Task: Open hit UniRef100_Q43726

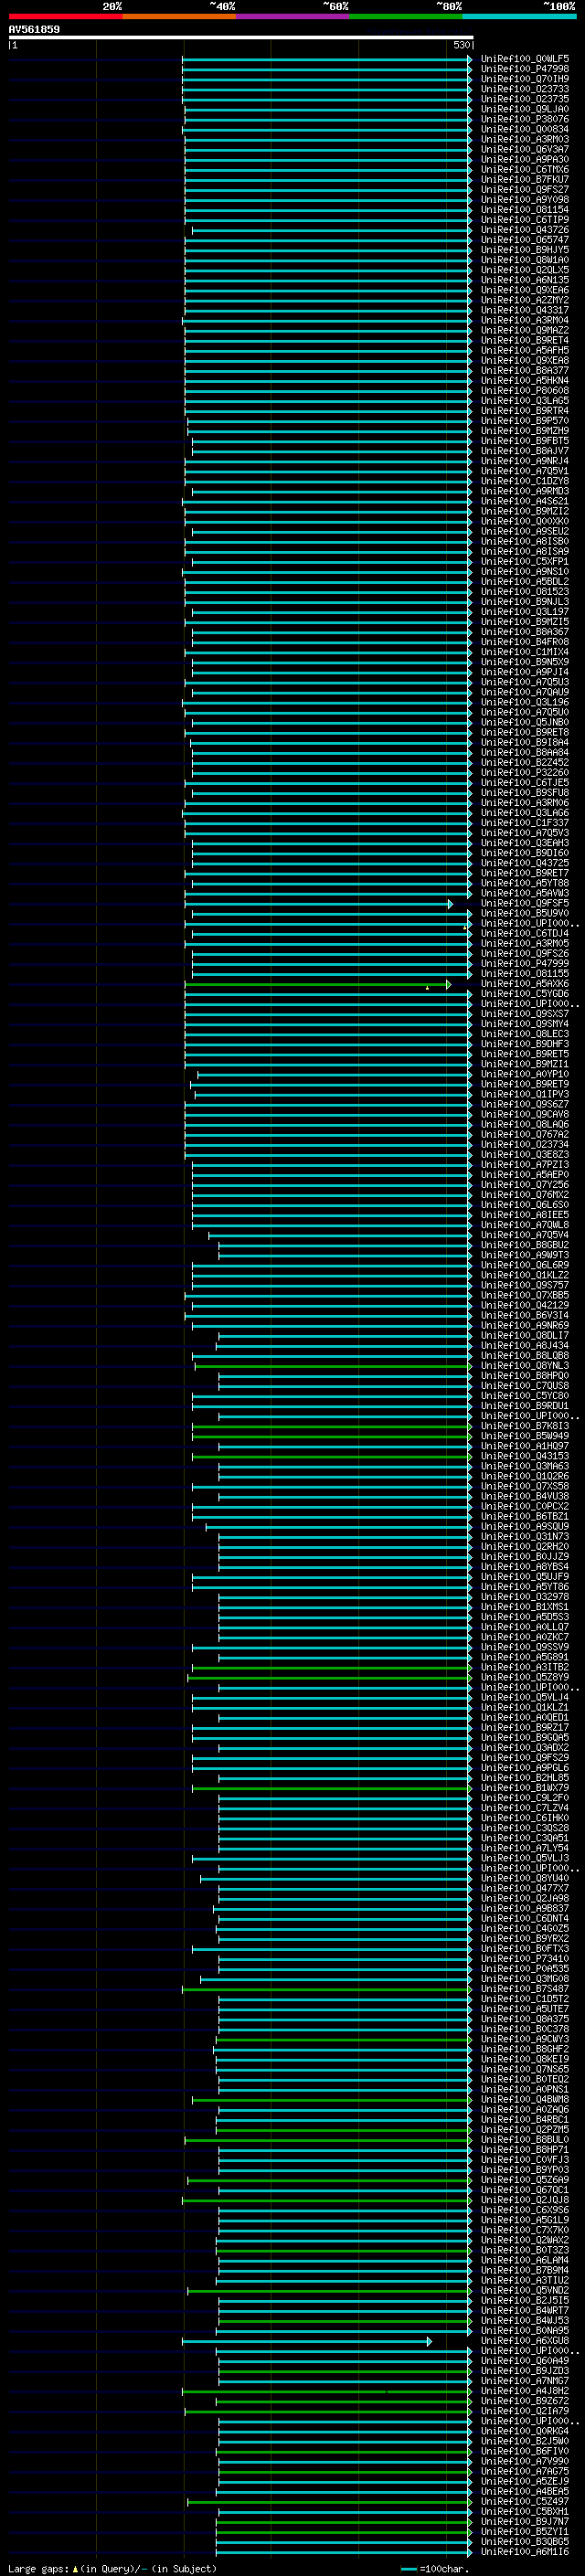Action: (x=525, y=230)
